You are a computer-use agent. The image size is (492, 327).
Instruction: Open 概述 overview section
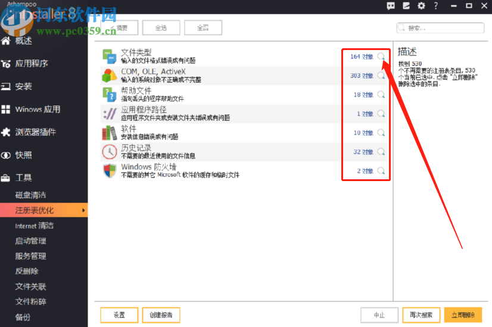click(x=24, y=41)
